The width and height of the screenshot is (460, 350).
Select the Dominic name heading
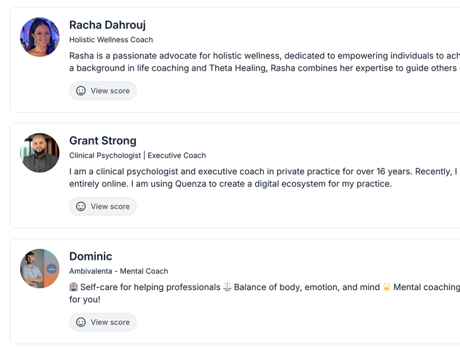pos(91,256)
